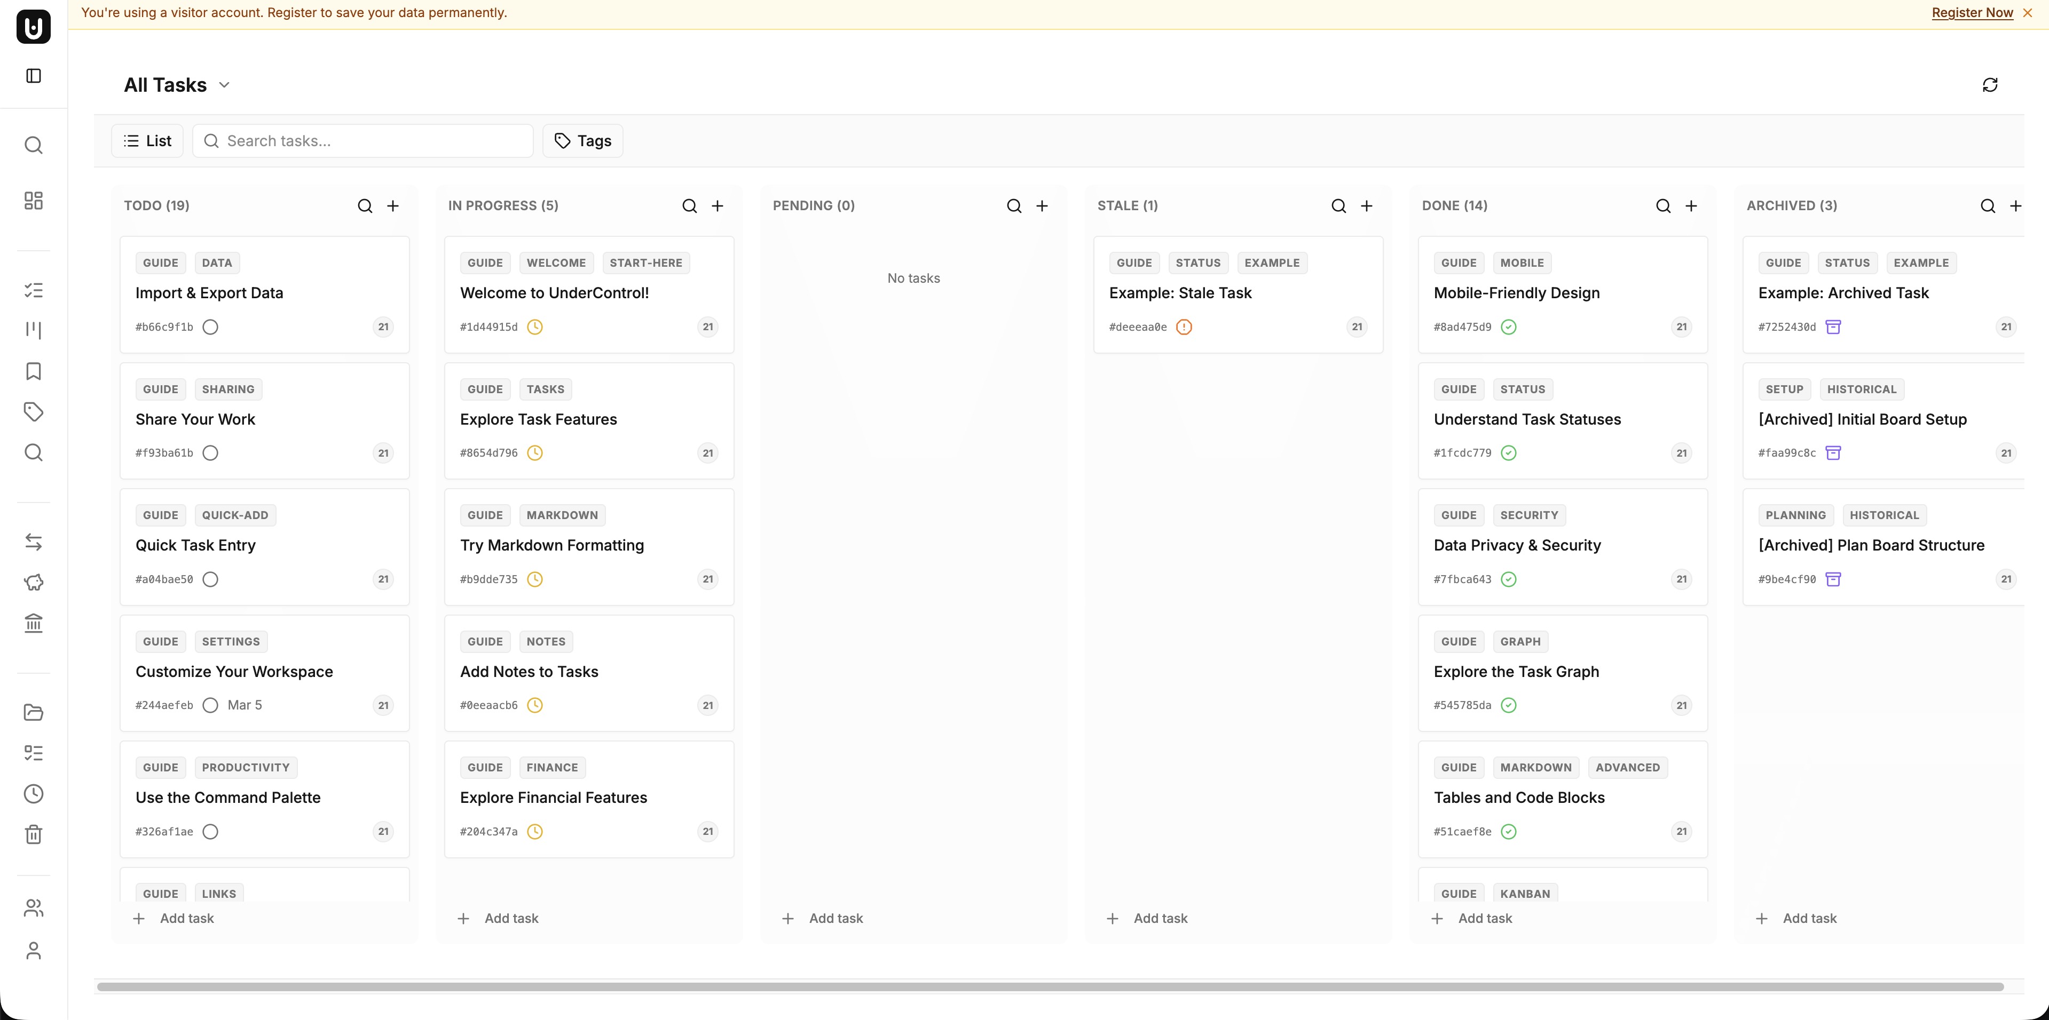Click the horizontal scrollbar at the bottom
The height and width of the screenshot is (1020, 2049).
pyautogui.click(x=1050, y=986)
